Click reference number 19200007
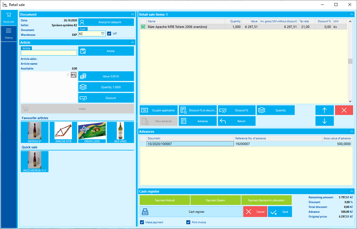Image resolution: width=357 pixels, height=229 pixels. 278,144
